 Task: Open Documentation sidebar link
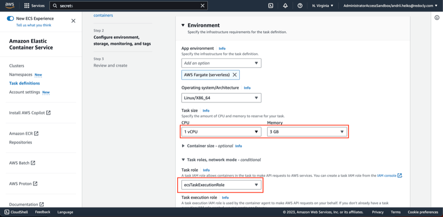pyautogui.click(x=24, y=205)
